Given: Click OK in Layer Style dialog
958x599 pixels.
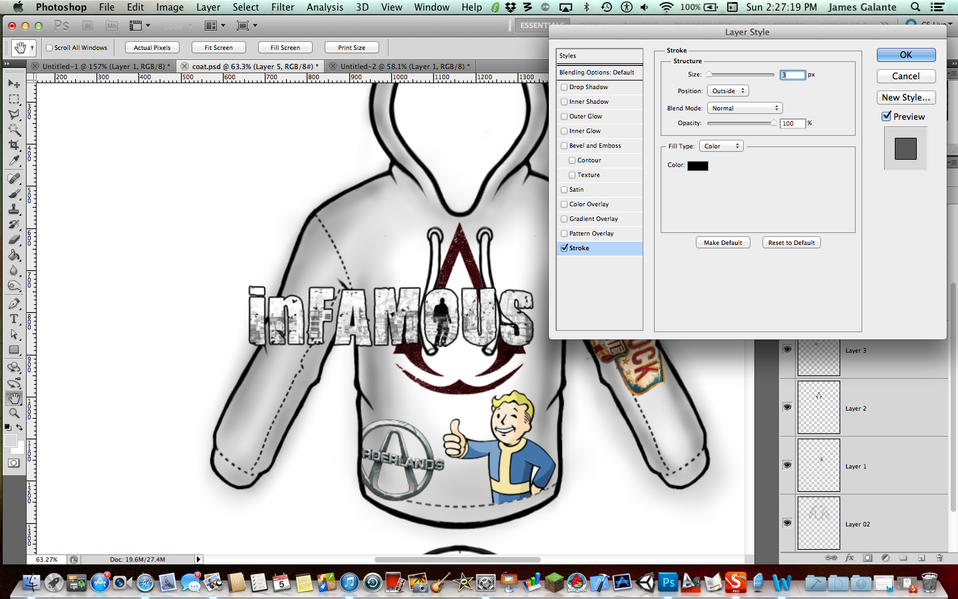Looking at the screenshot, I should click(x=905, y=55).
